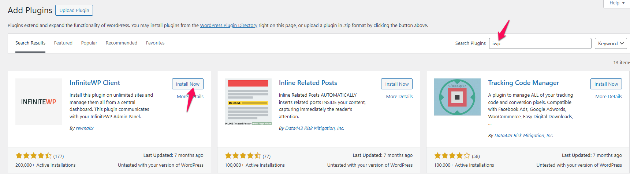Open the WordPress Plugin Directory link
Screen dimensions: 630x174
(x=228, y=25)
